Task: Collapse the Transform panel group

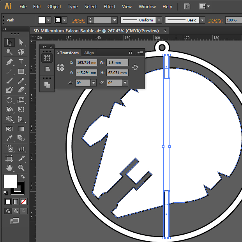Action: tap(130, 53)
